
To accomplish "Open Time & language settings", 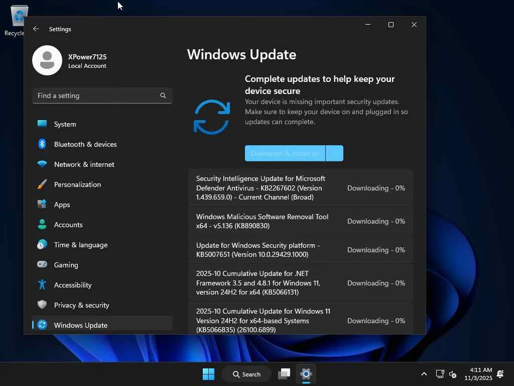I will click(102, 245).
